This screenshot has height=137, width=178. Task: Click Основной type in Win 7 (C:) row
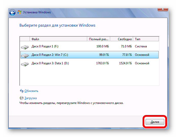[142, 55]
